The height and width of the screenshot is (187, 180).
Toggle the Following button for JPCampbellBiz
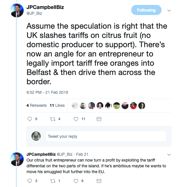146,10
